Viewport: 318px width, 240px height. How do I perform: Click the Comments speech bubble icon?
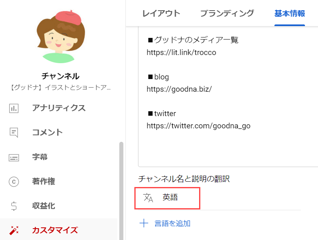pyautogui.click(x=14, y=133)
